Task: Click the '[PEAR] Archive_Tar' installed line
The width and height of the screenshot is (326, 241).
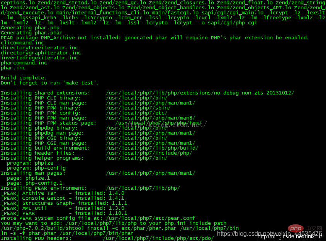Action: point(63,193)
